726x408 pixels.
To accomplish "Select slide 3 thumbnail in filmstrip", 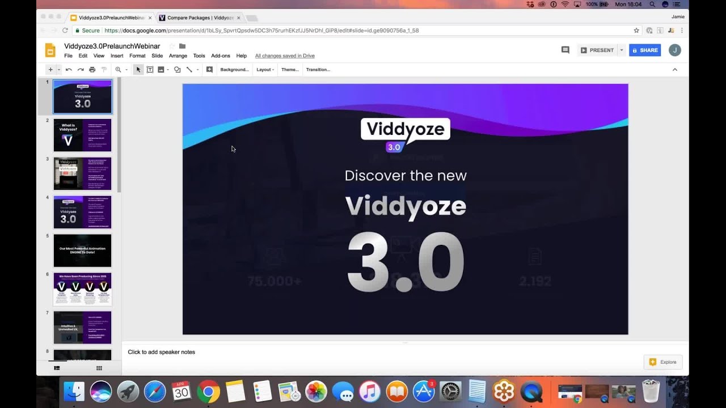I will tap(83, 173).
